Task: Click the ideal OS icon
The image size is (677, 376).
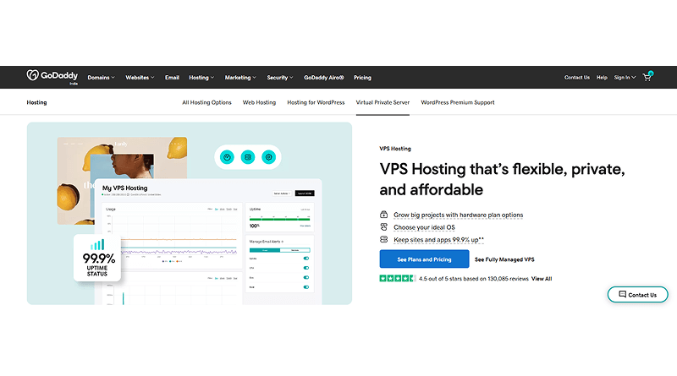Action: click(x=384, y=227)
